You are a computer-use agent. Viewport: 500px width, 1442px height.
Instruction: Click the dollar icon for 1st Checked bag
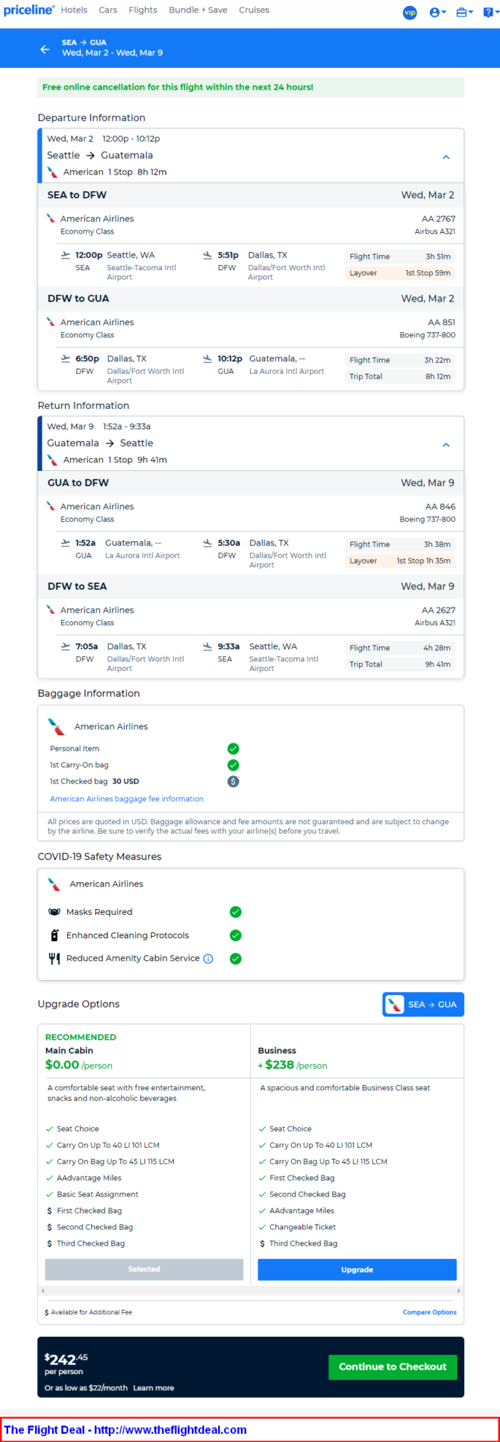(x=234, y=781)
